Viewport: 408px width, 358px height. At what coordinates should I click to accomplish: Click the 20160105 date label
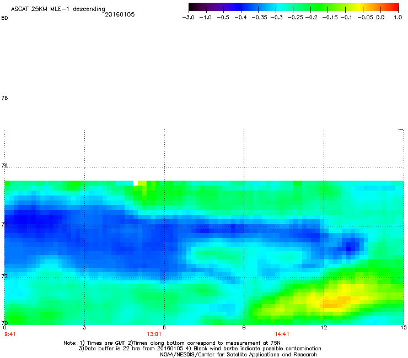pyautogui.click(x=120, y=14)
